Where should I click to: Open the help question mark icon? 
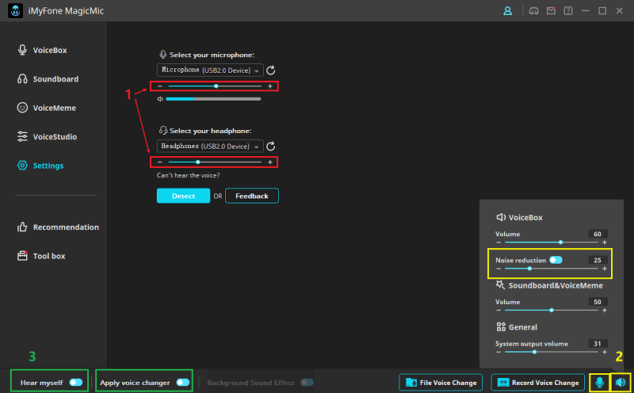click(x=568, y=11)
